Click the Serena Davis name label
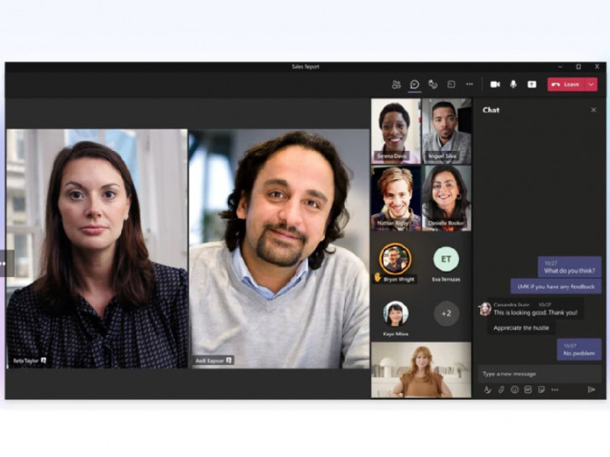Screen dimensions: 610x457 coord(392,156)
